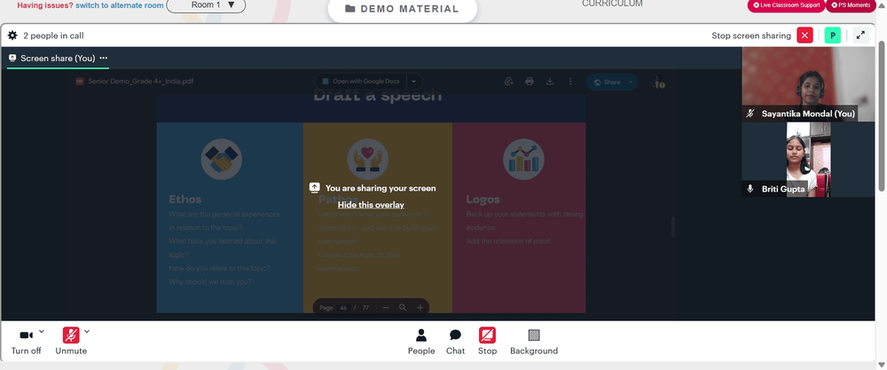Open call settings gear icon
Image resolution: width=887 pixels, height=370 pixels.
click(12, 35)
